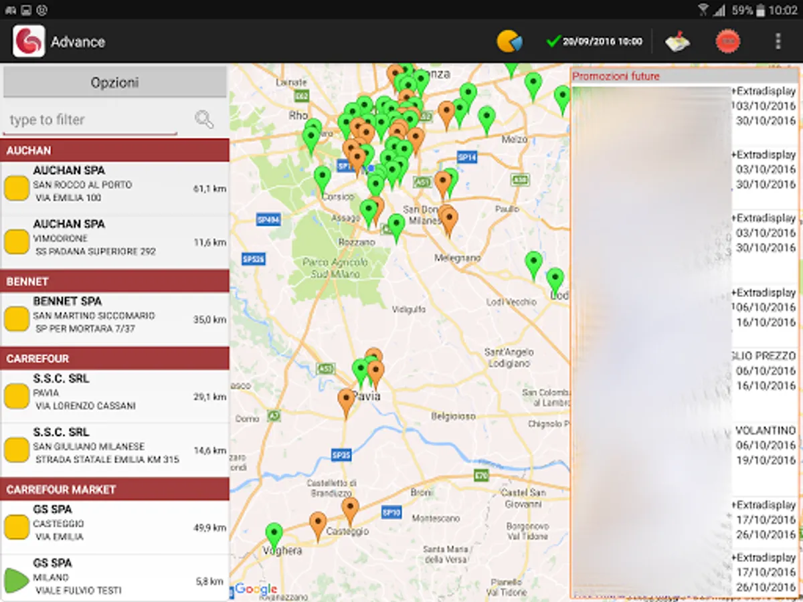Select AUCHAN SPA San Rocco al Porto
Image resolution: width=803 pixels, height=602 pixels.
(x=114, y=188)
